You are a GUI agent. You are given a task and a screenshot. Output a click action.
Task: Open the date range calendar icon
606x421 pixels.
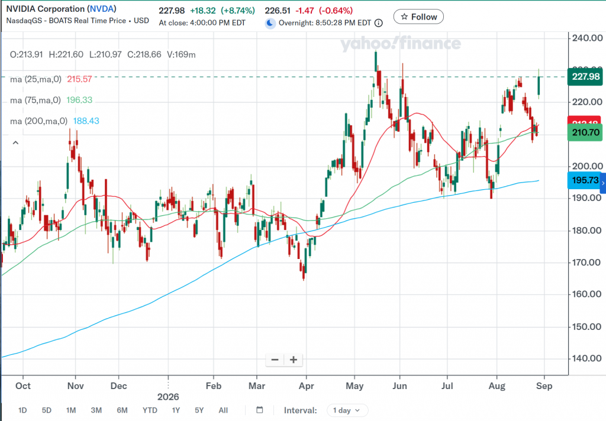pos(260,410)
